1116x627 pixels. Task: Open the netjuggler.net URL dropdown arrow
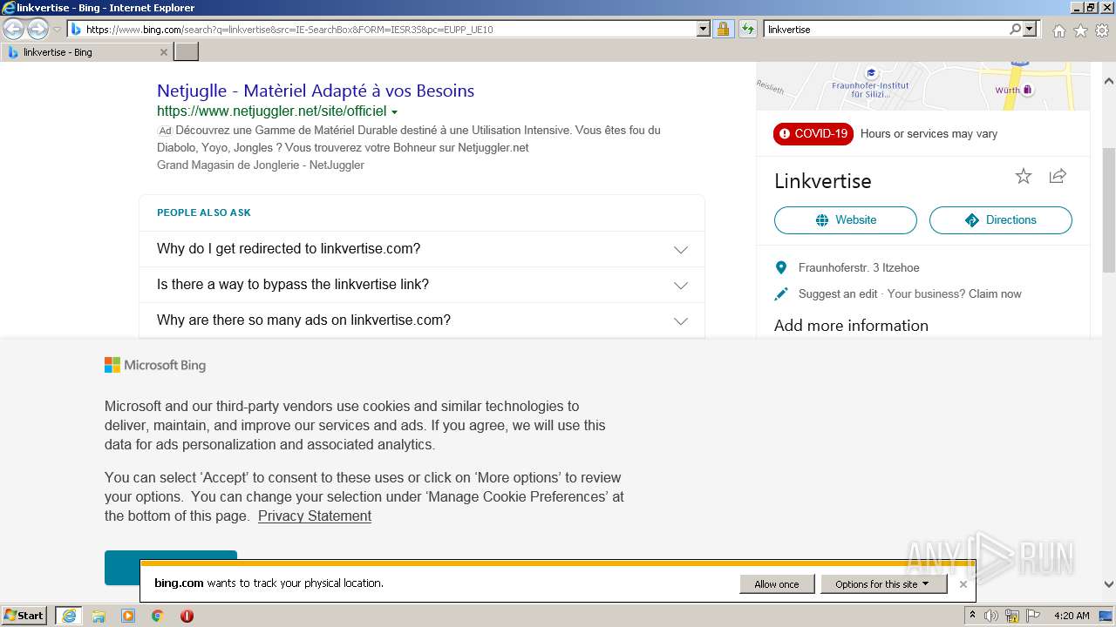click(x=395, y=112)
